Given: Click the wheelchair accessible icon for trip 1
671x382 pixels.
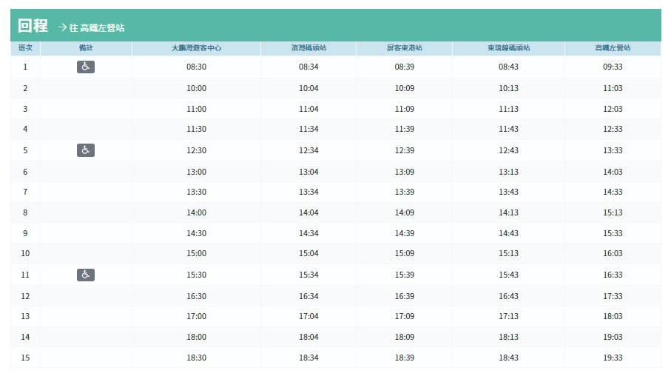Looking at the screenshot, I should point(86,67).
